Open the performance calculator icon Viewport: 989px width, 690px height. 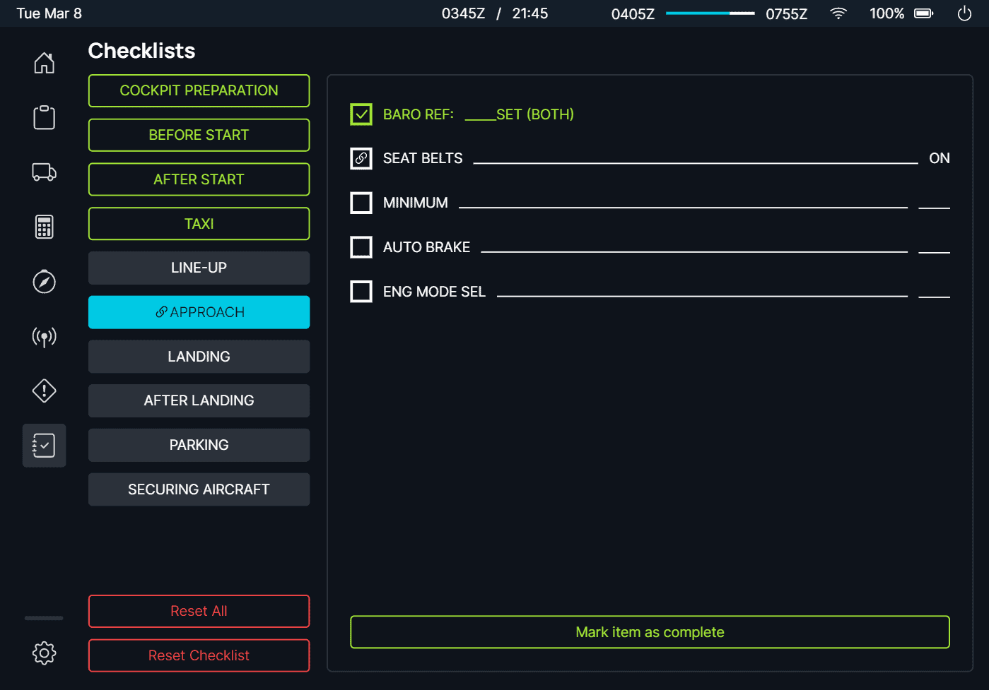click(x=44, y=226)
